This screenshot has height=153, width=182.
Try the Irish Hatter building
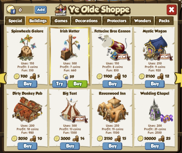[60, 84]
